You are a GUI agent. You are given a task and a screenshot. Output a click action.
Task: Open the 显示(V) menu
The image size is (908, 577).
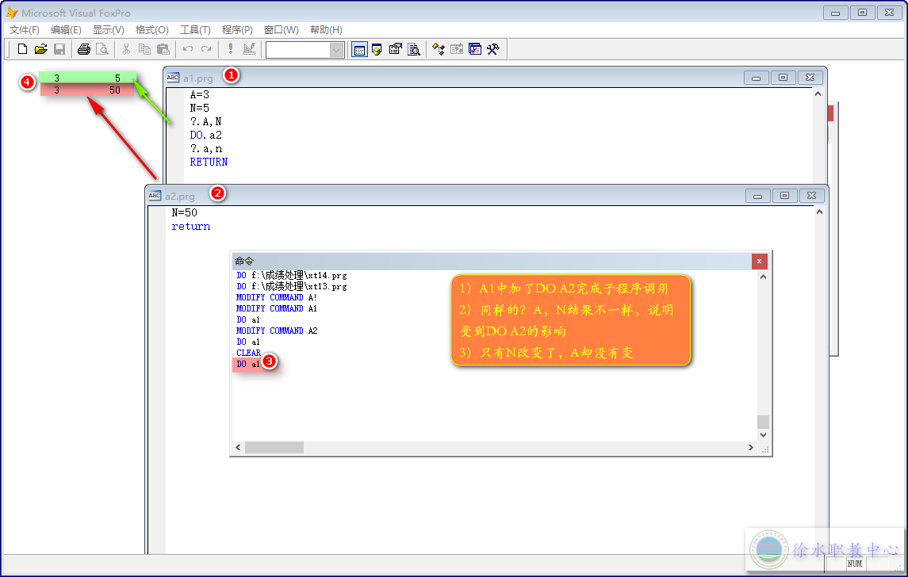109,29
